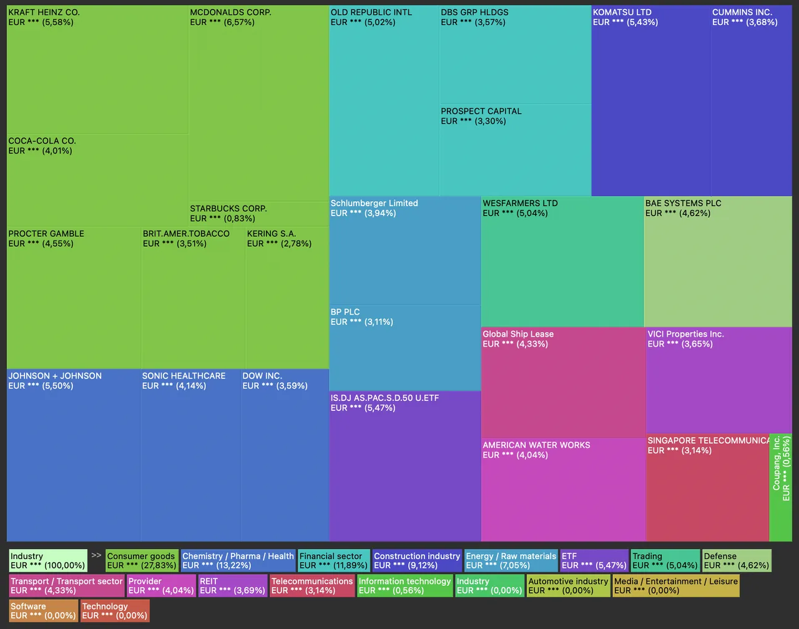Select the Consumer goods legend swatch

tap(142, 560)
